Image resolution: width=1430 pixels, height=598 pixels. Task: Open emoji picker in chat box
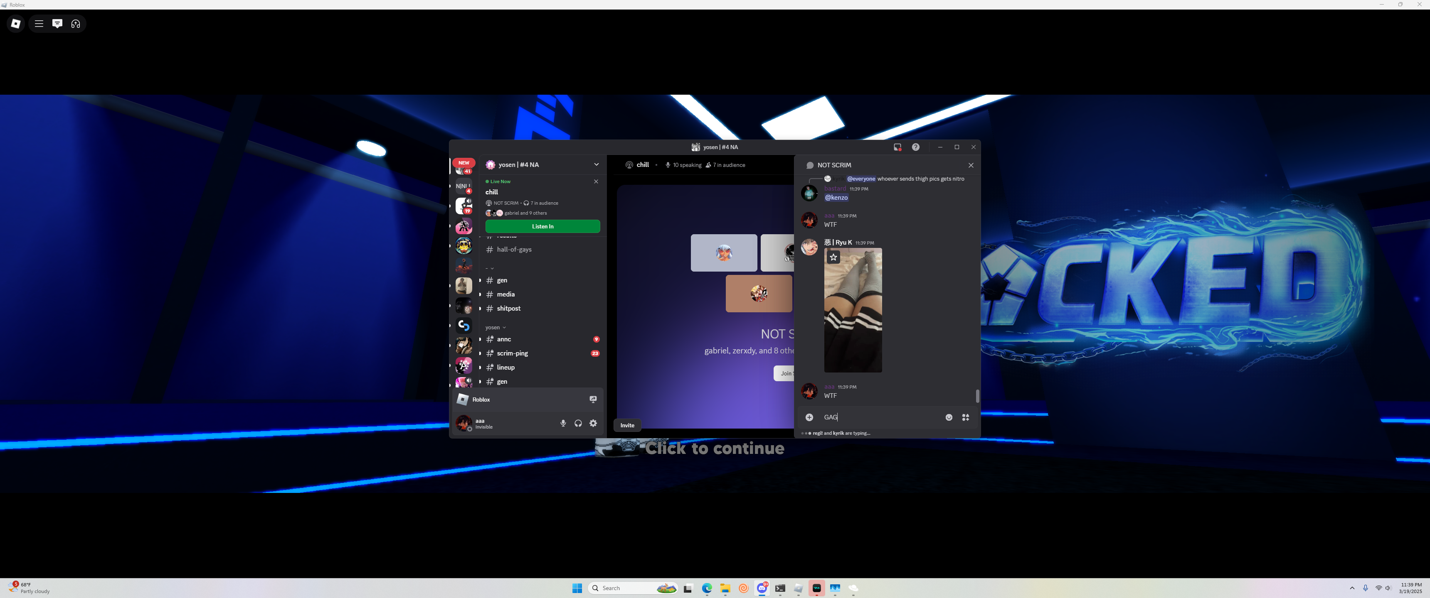pos(949,417)
